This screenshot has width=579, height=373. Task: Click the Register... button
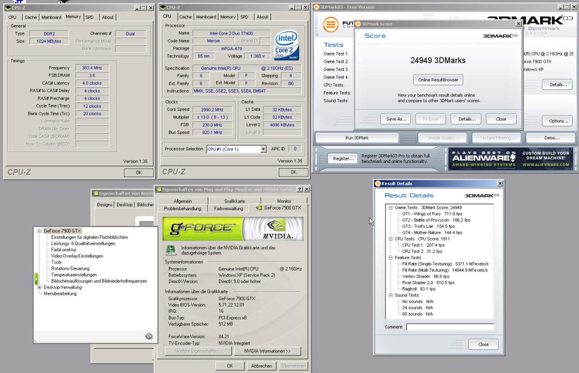point(343,159)
